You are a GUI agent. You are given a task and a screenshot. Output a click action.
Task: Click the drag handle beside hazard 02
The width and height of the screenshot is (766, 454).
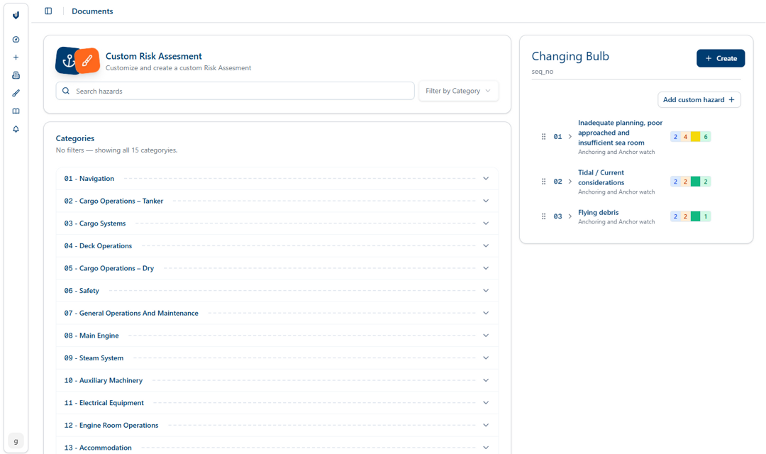543,181
